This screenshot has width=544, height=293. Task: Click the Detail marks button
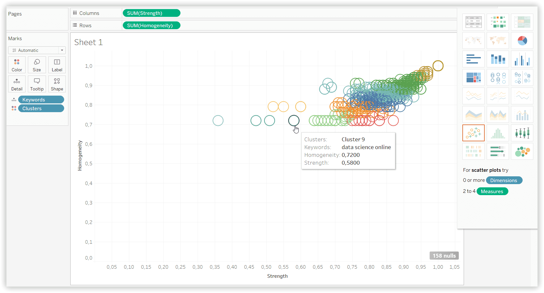[x=17, y=84]
